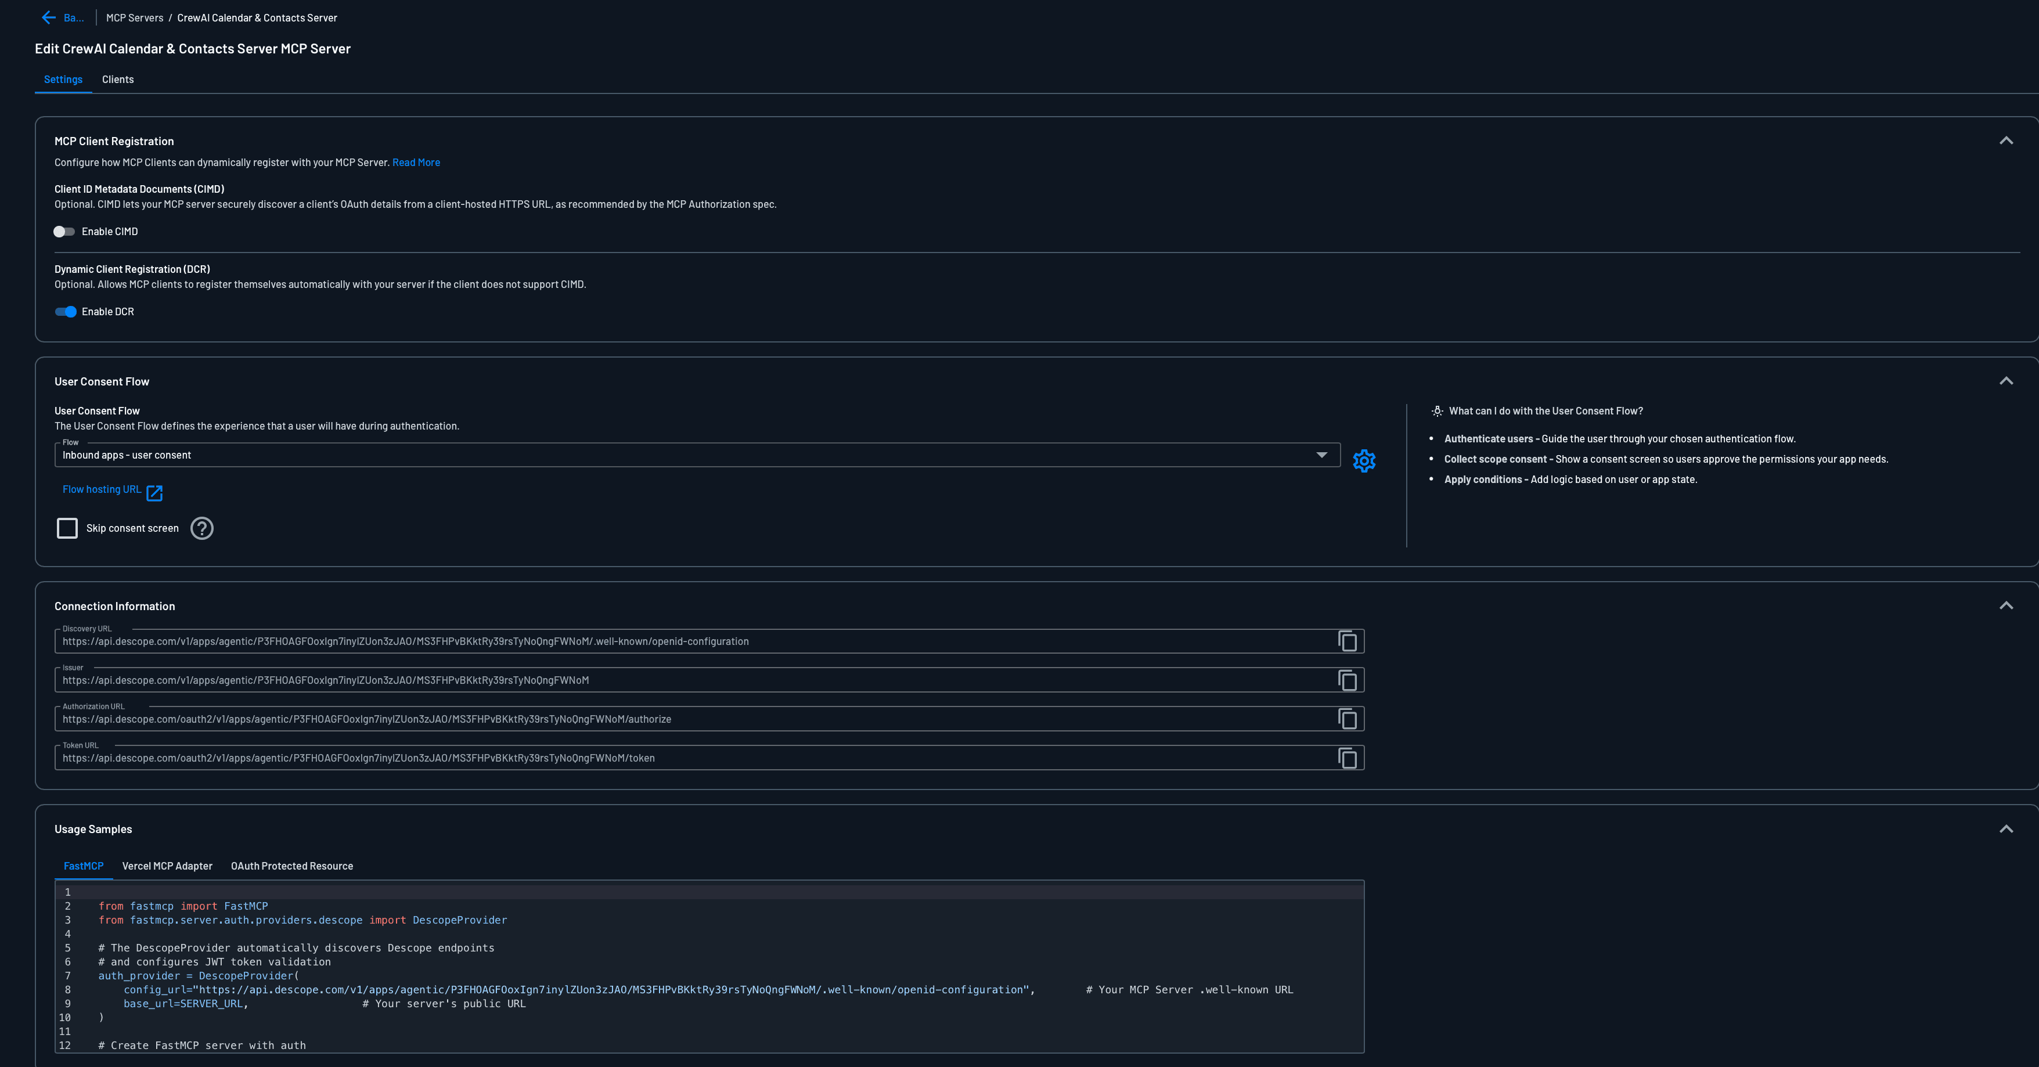Toggle Enable CIMD switch

coord(64,232)
